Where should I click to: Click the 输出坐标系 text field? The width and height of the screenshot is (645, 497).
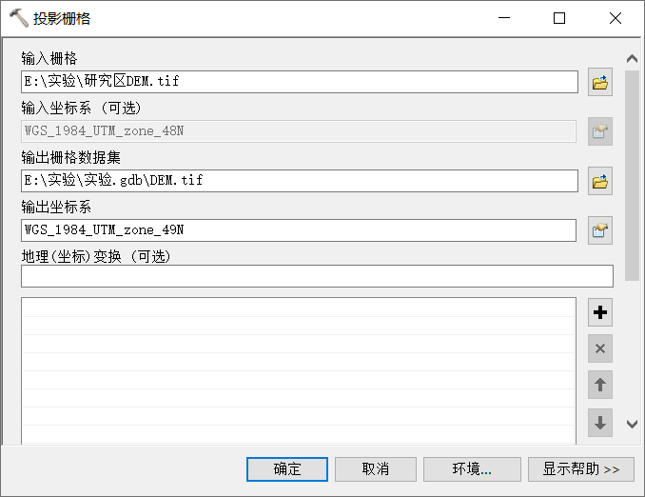coord(298,230)
